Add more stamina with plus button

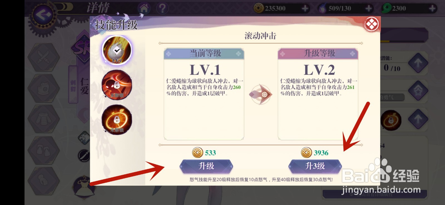tap(369, 8)
